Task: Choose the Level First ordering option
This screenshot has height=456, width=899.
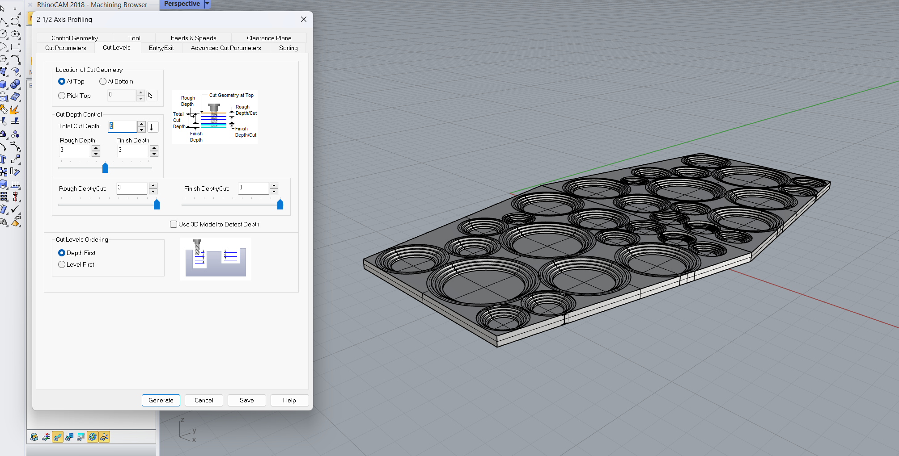Action: 62,264
